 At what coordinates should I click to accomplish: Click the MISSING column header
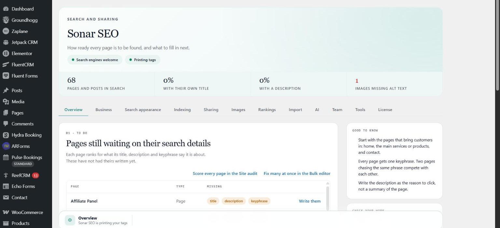point(215,187)
